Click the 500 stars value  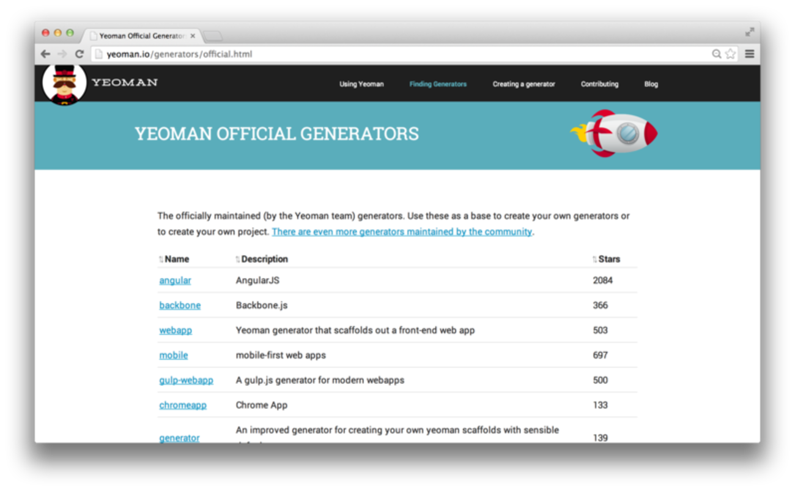tap(601, 380)
